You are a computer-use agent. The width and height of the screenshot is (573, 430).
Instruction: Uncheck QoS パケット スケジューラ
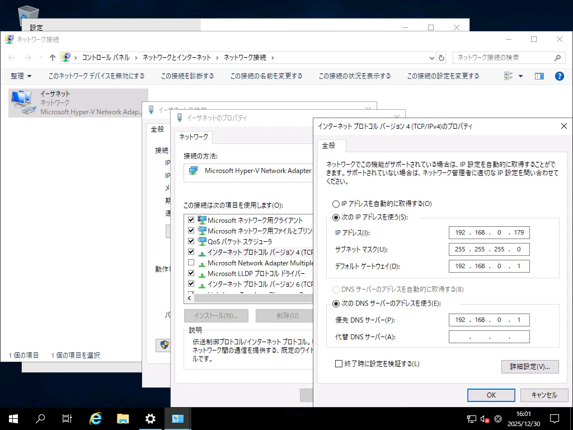click(191, 241)
